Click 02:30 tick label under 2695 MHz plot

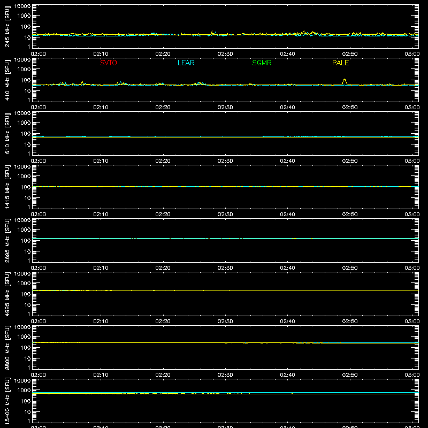225,268
